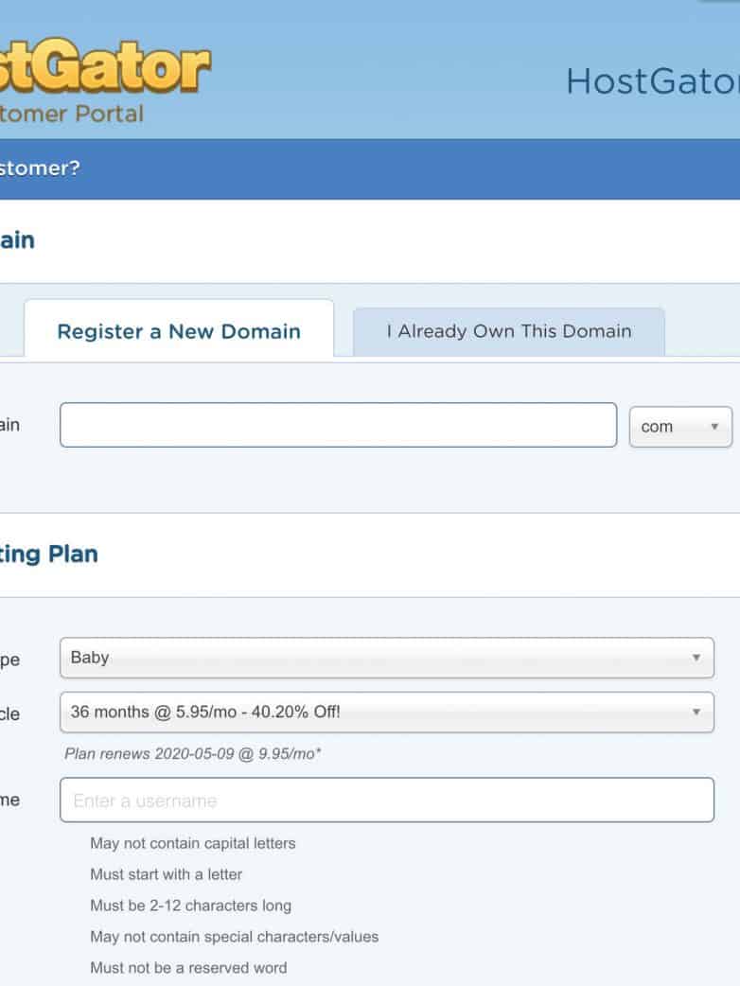Viewport: 740px width, 986px height.
Task: Select the I Already Own This Domain tab
Action: coord(508,331)
